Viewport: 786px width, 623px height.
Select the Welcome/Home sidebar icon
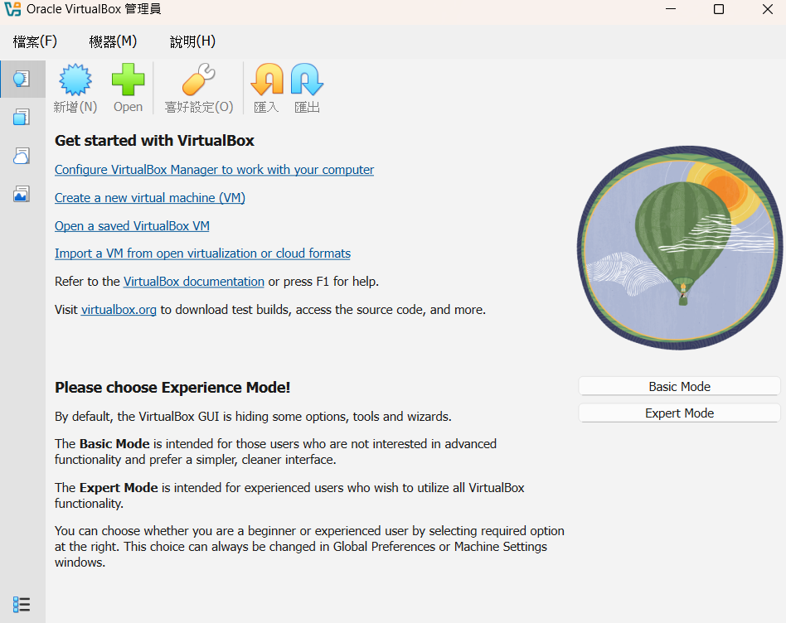click(x=22, y=79)
